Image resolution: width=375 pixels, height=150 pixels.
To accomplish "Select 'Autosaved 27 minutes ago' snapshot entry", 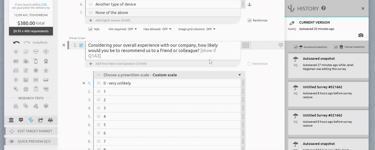I will pos(328,65).
